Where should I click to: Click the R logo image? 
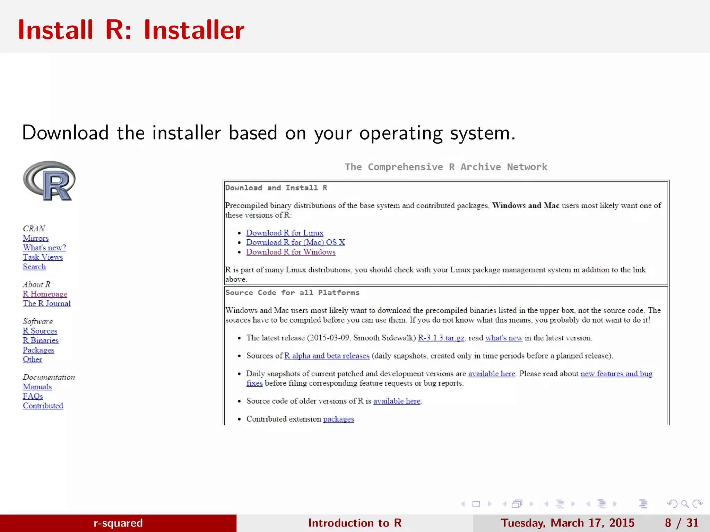pos(49,181)
